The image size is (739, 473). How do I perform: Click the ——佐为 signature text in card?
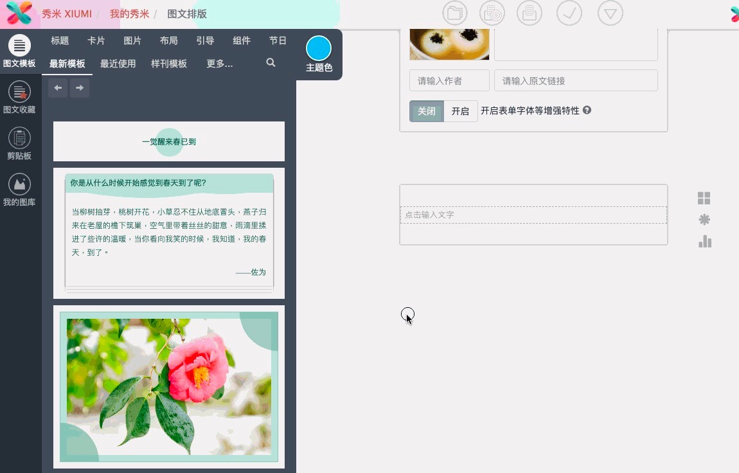click(251, 272)
